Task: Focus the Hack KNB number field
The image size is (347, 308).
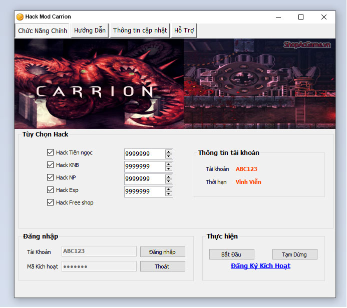Action: (145, 166)
